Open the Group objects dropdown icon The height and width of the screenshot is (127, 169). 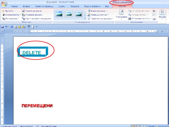tap(154, 15)
